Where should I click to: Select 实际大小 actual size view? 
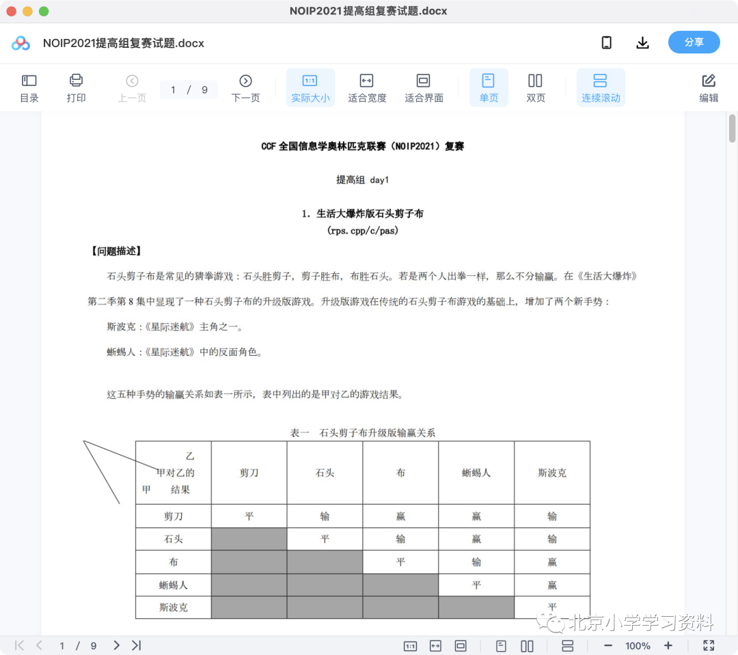(x=310, y=88)
